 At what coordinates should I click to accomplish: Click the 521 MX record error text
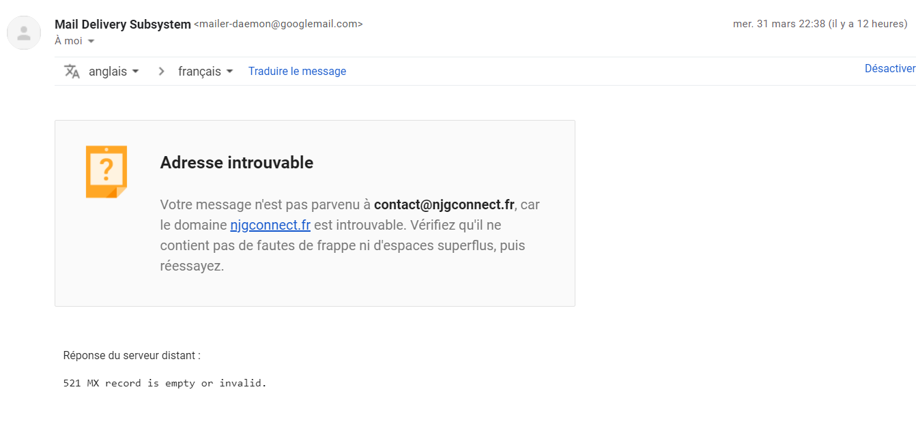164,383
